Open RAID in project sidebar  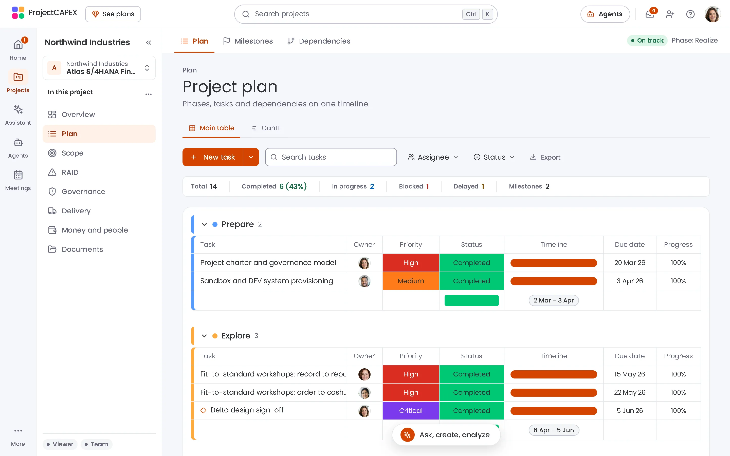point(99,172)
